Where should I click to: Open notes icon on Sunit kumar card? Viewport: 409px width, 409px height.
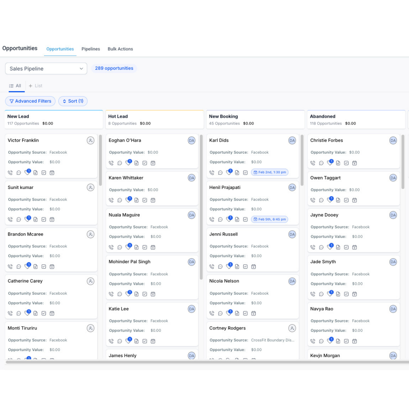point(36,220)
